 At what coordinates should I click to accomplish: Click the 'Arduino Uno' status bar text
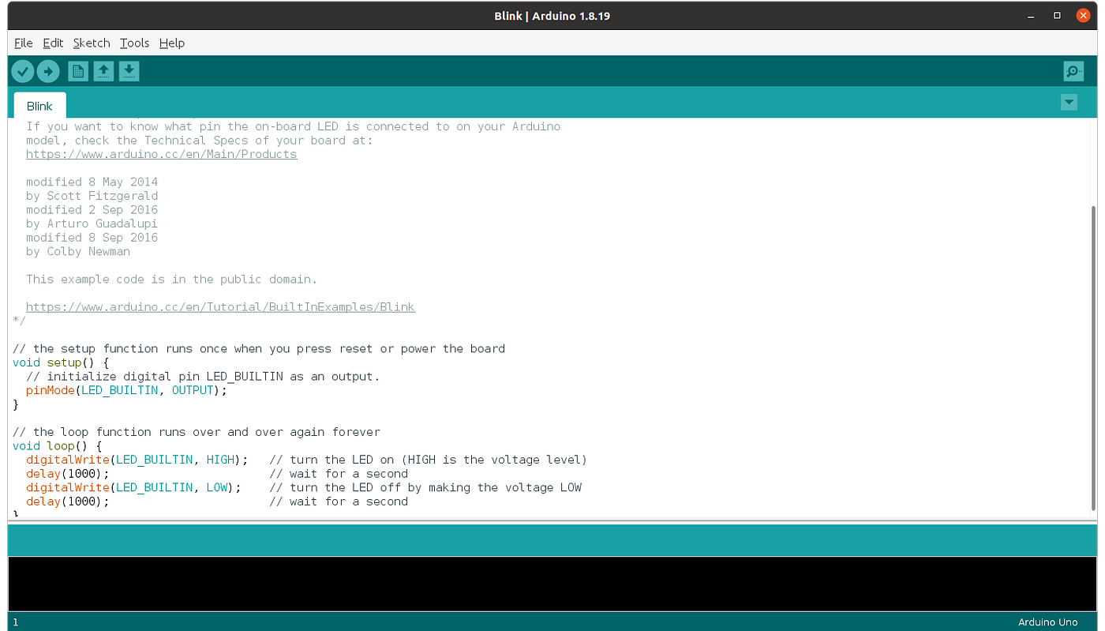tap(1048, 622)
